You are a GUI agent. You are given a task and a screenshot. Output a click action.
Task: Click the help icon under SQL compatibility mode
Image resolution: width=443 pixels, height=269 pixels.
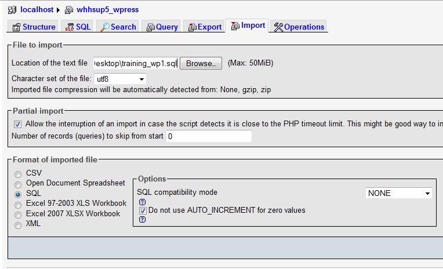(142, 202)
